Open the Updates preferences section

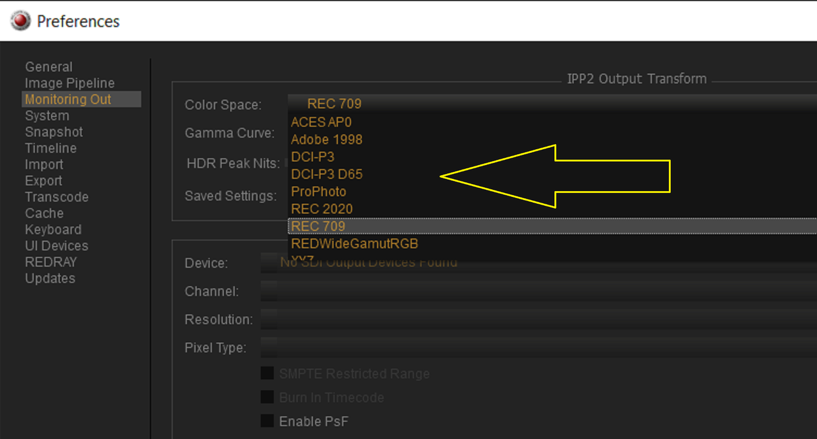(x=50, y=278)
